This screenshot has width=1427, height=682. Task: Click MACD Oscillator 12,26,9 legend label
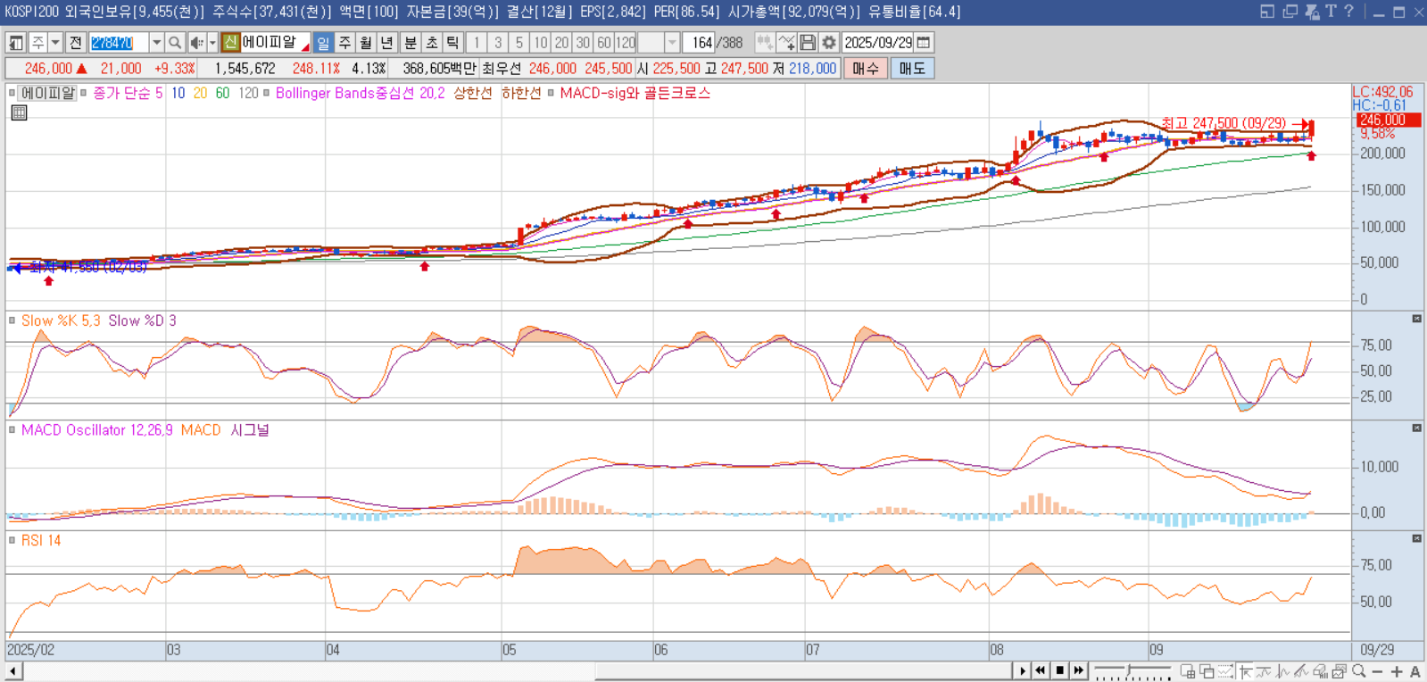[97, 430]
